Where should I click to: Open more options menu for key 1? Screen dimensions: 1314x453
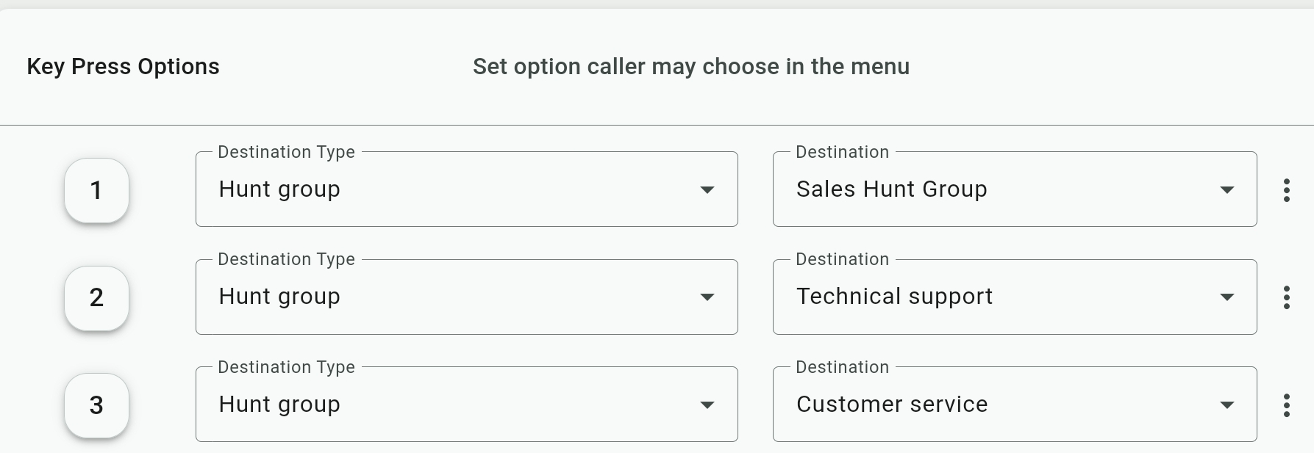[x=1286, y=190]
